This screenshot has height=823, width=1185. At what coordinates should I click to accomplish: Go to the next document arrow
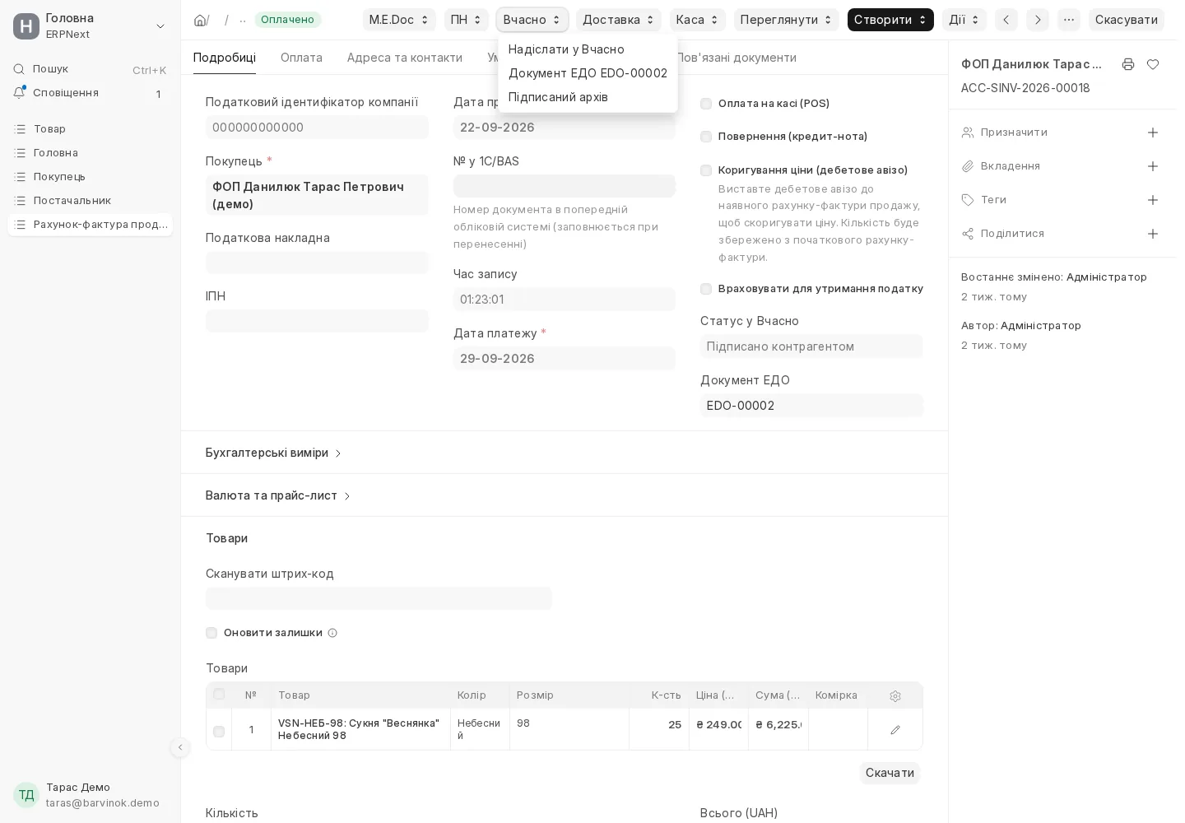point(1038,20)
